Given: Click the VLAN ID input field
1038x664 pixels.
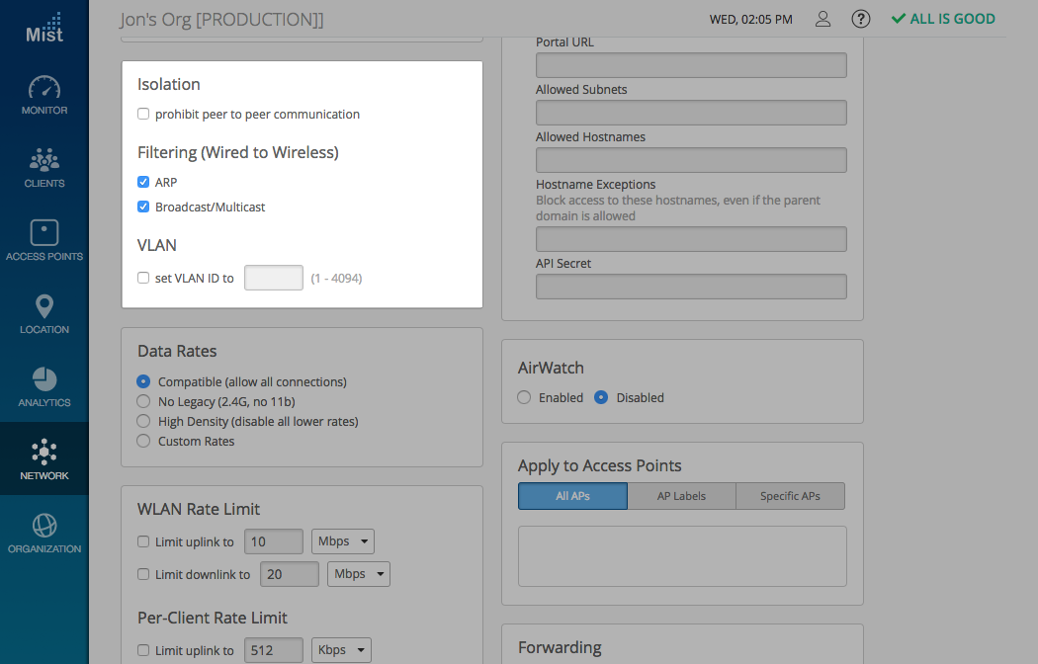Looking at the screenshot, I should click(x=273, y=279).
